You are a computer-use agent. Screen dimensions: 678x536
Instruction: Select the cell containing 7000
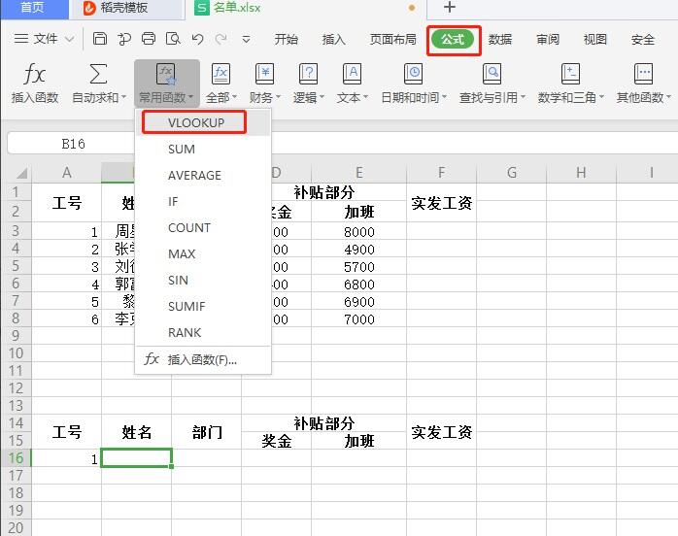coord(358,319)
